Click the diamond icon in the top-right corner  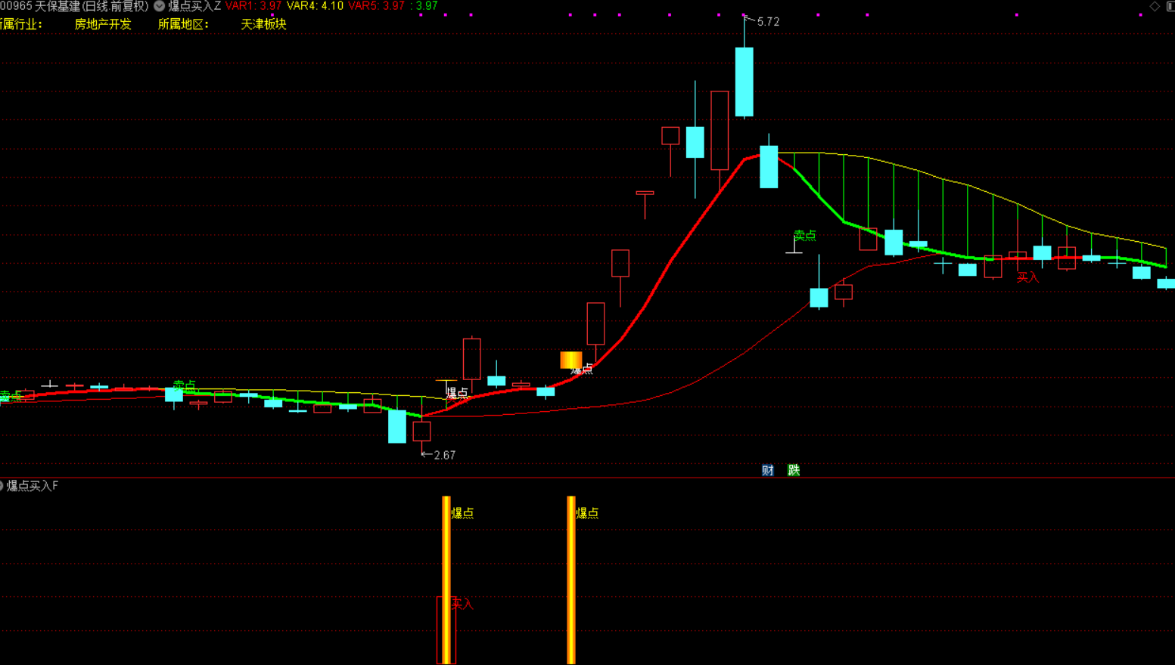[1155, 6]
